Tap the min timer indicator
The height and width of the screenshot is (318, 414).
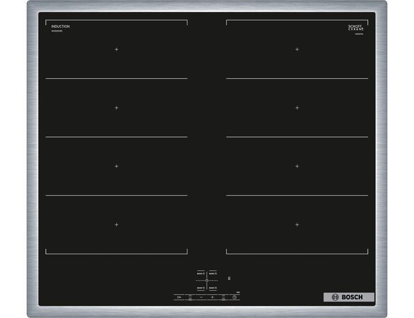[238, 292]
